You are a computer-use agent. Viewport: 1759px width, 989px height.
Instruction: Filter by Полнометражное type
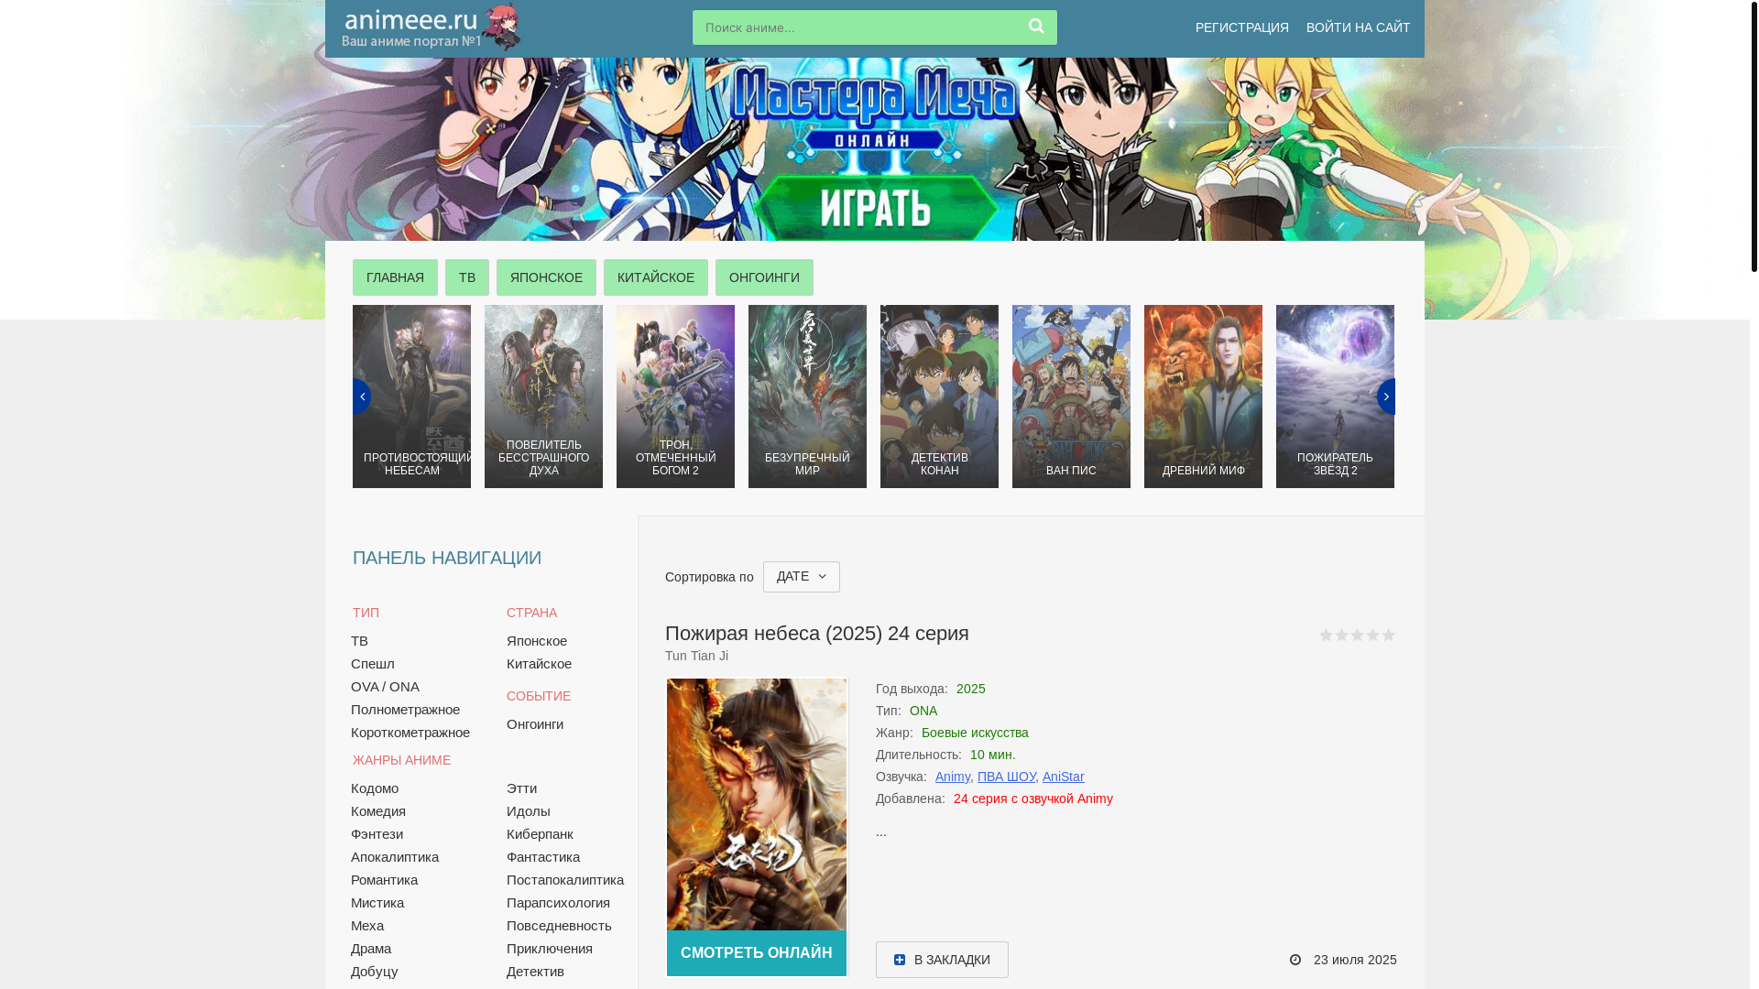(405, 710)
